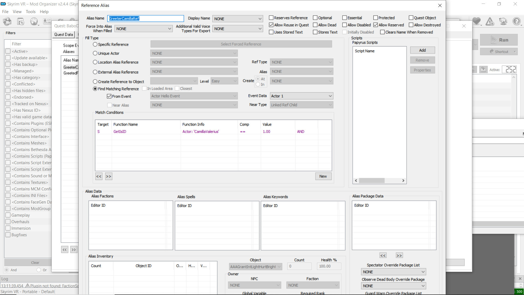Click Select Forced Reference button
Image resolution: width=524 pixels, height=295 pixels.
coord(241,44)
